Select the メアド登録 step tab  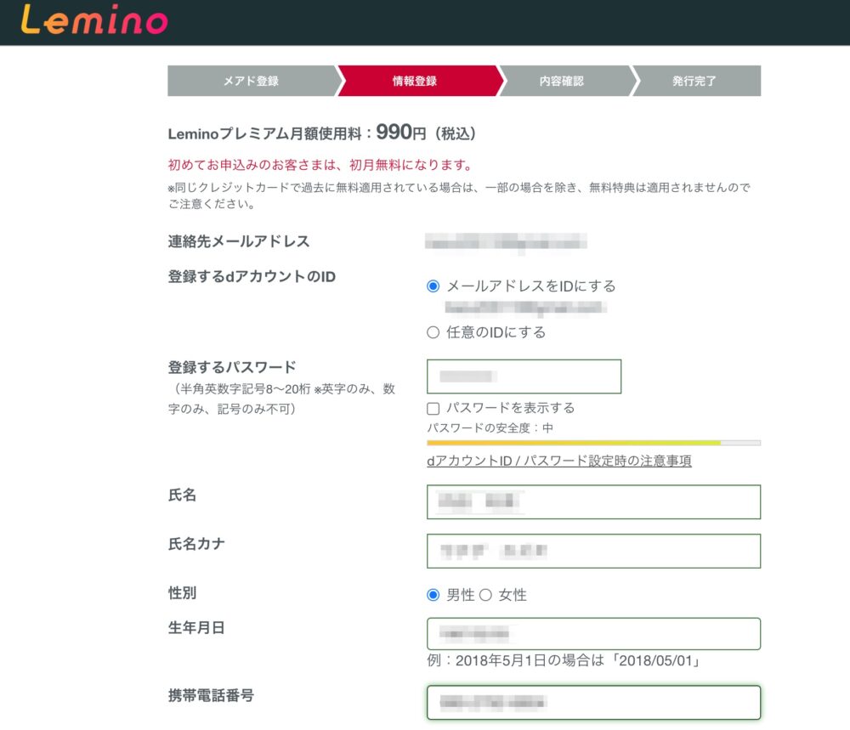pyautogui.click(x=251, y=82)
